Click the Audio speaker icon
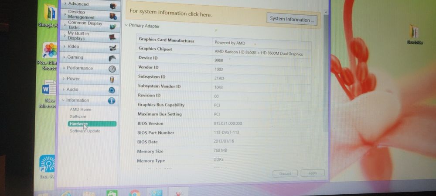 click(x=112, y=90)
